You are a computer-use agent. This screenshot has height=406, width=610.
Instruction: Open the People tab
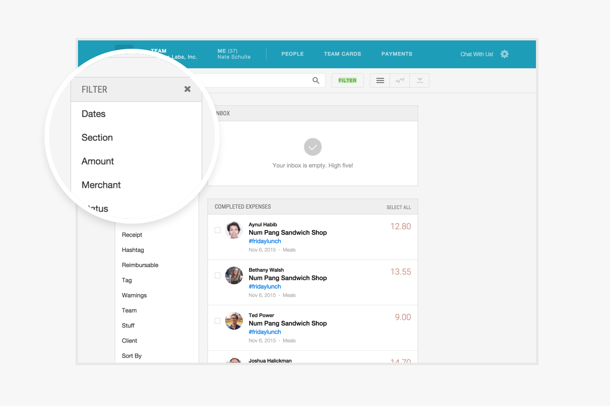click(x=293, y=54)
